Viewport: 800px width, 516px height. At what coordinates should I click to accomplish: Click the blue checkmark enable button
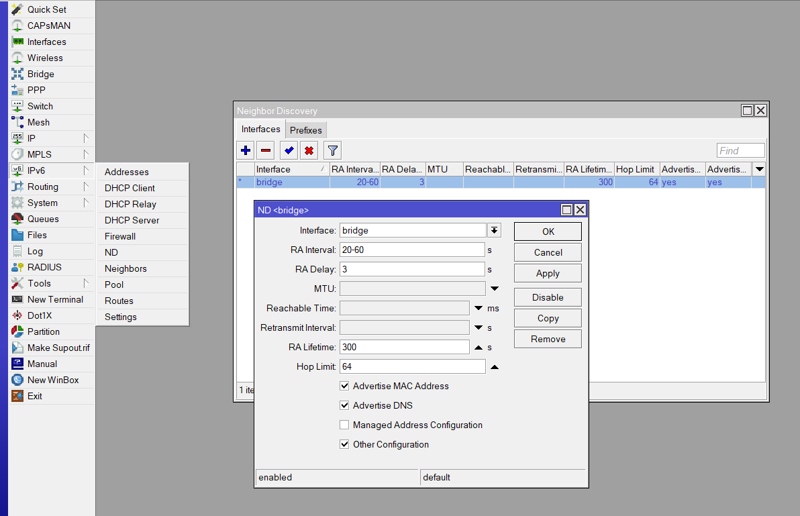pos(289,150)
